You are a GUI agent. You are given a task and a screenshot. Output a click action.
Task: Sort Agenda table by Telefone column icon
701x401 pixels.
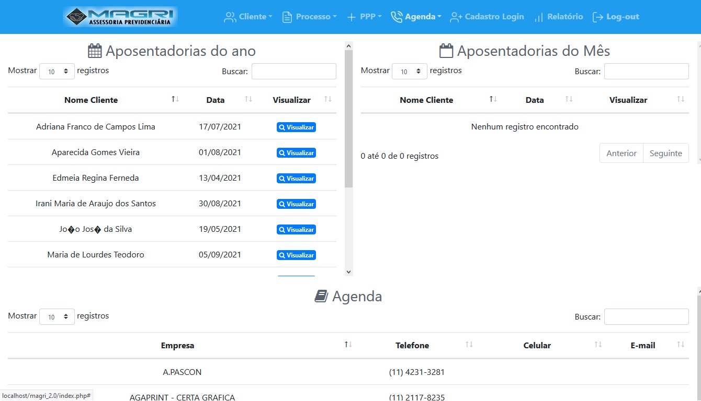click(469, 345)
